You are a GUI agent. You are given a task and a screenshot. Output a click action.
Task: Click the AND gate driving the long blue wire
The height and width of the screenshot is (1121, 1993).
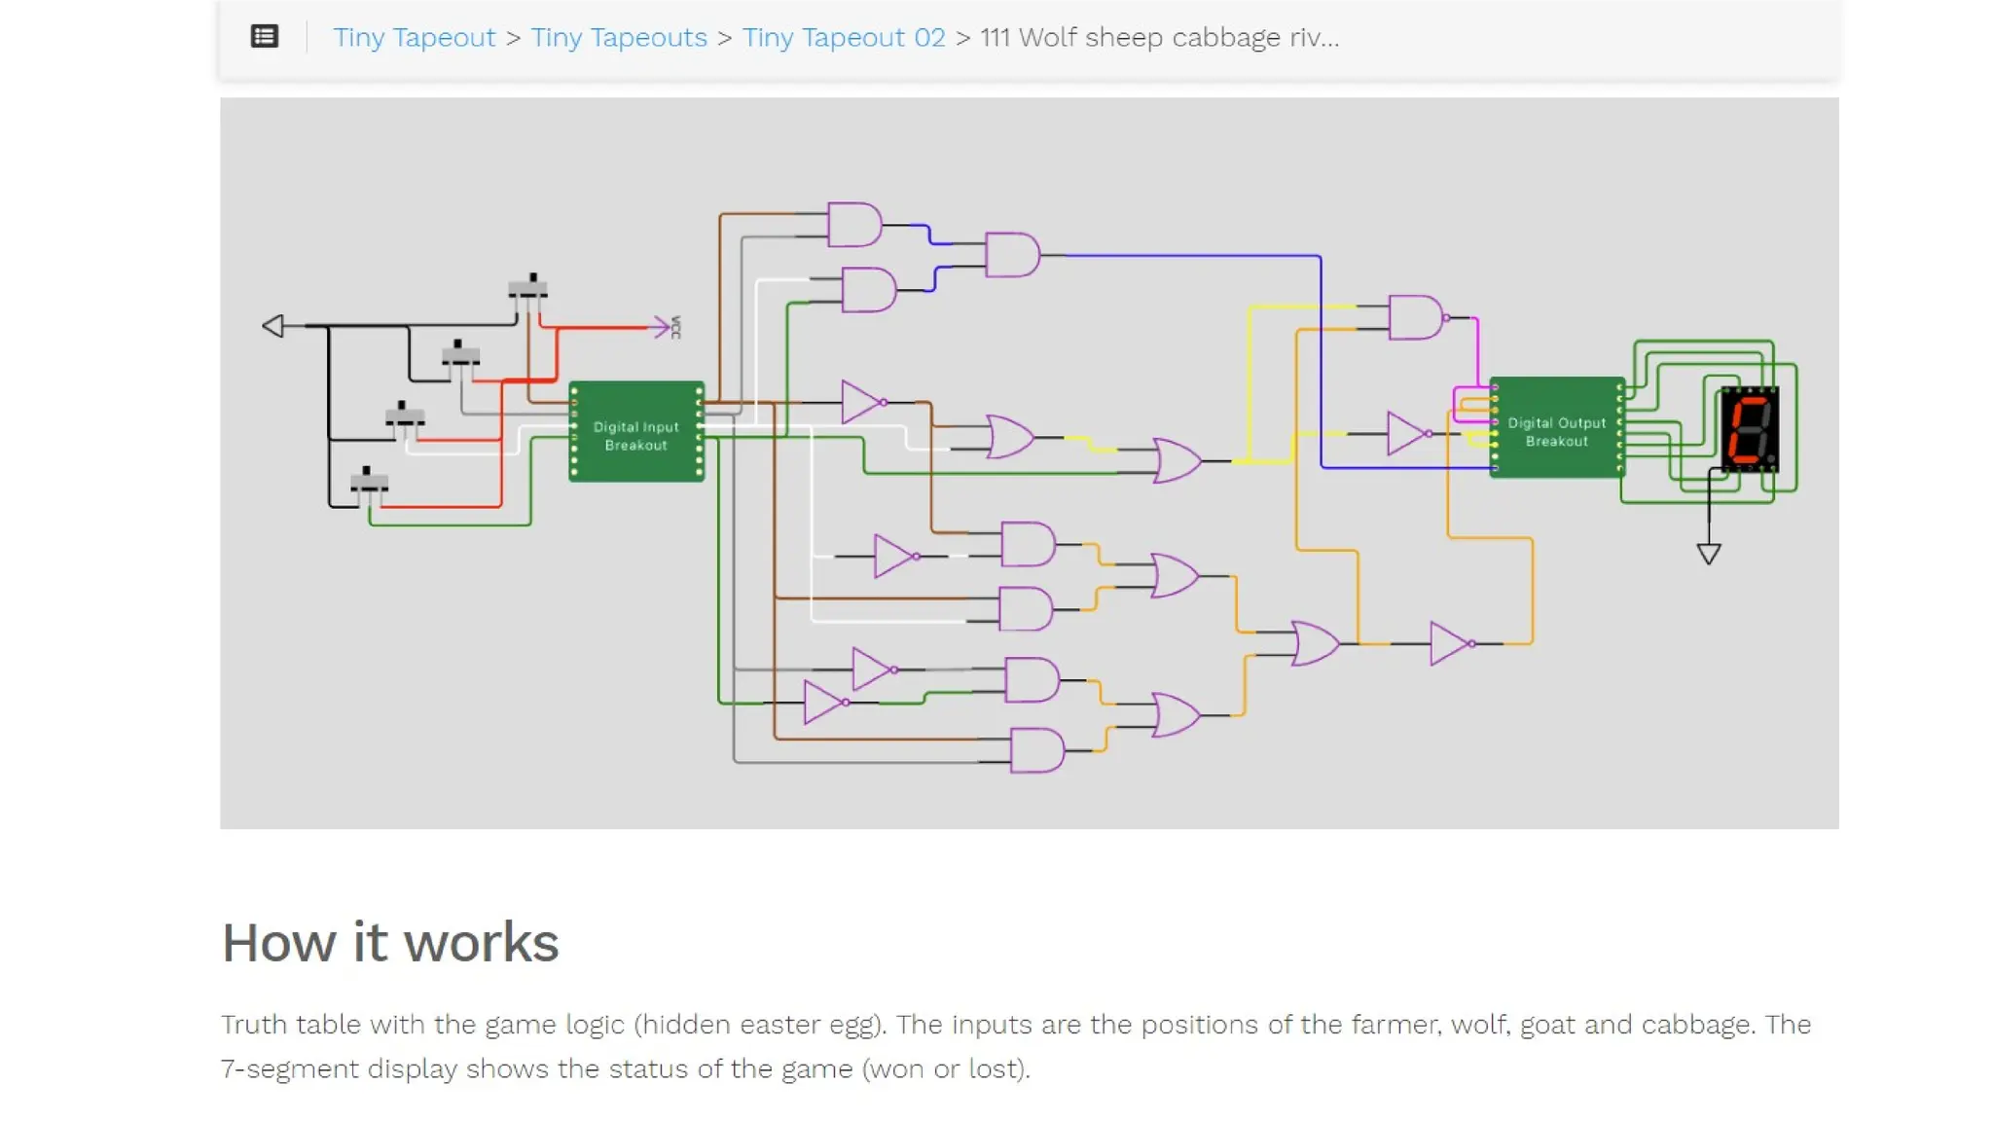point(1011,255)
